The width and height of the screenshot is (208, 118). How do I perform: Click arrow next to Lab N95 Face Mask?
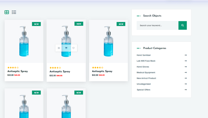pos(186,61)
